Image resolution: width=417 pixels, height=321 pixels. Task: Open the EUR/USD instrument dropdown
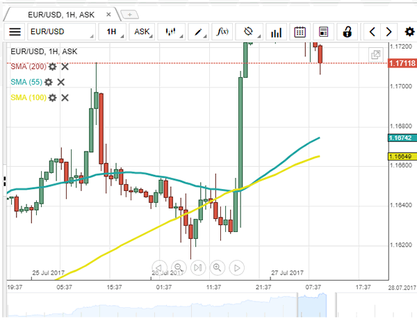[x=61, y=32]
